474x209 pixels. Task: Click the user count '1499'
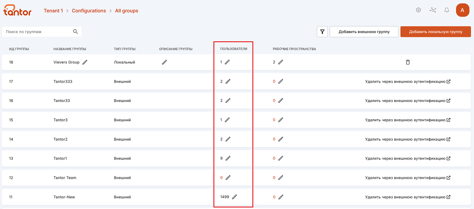point(225,197)
